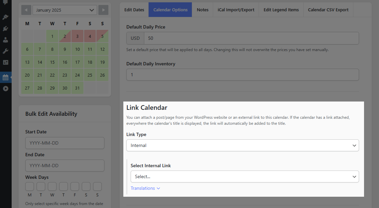Open the Plugins plug icon in sidebar

pos(5,29)
